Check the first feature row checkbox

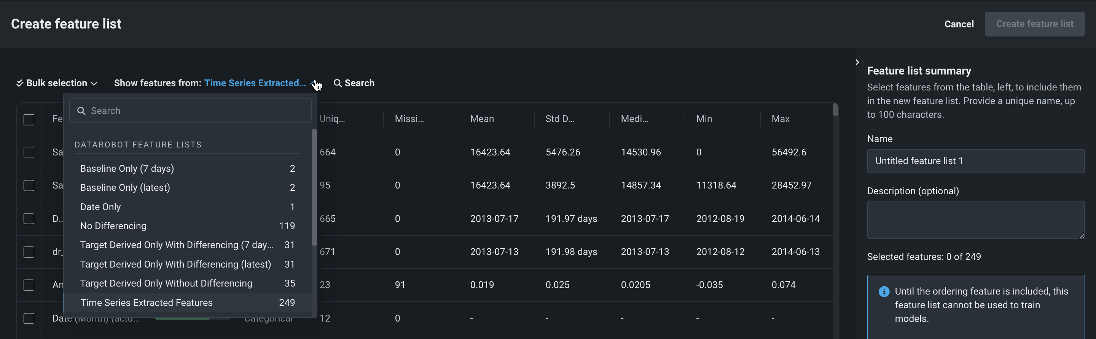coord(29,152)
